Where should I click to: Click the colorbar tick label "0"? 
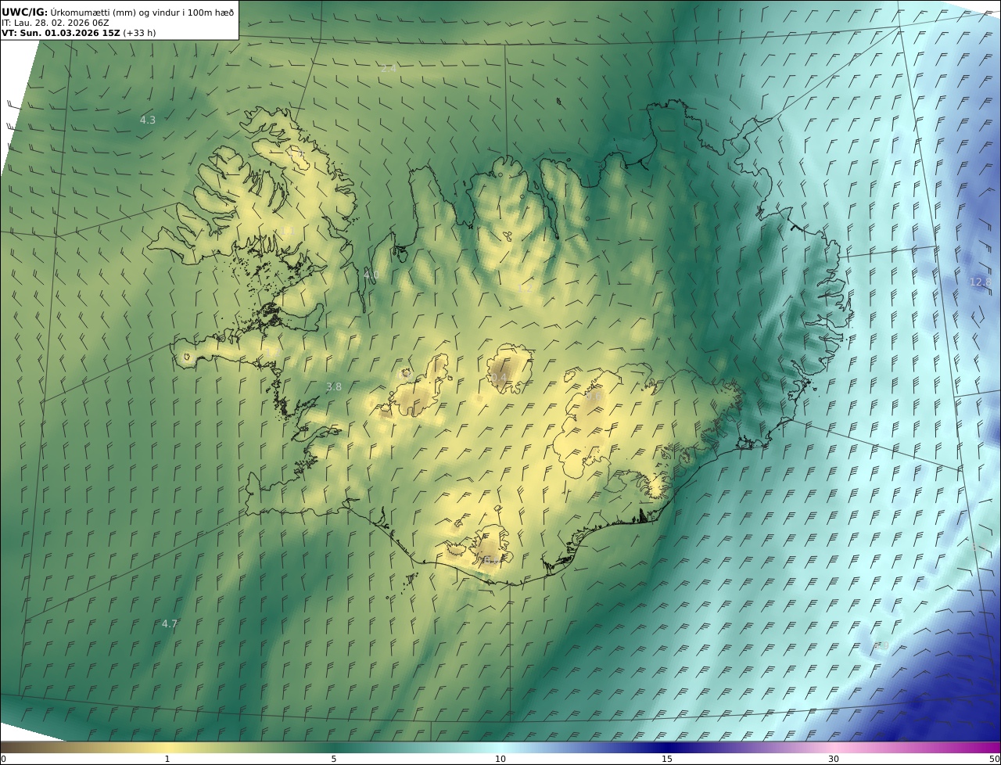(3, 759)
